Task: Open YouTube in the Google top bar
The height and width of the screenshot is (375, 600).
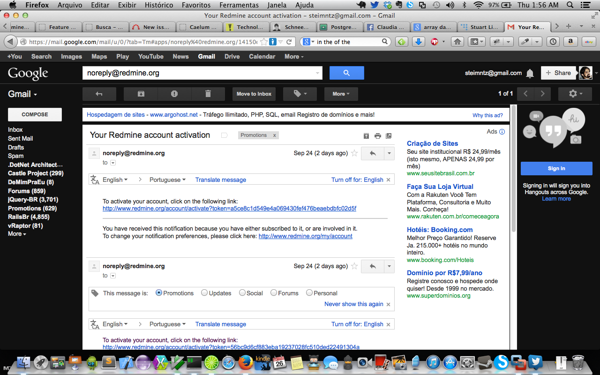Action: [151, 56]
